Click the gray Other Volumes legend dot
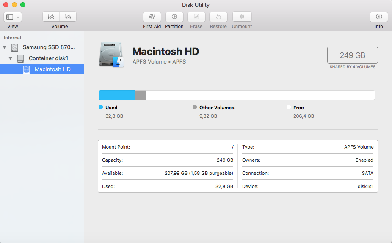 pyautogui.click(x=195, y=107)
